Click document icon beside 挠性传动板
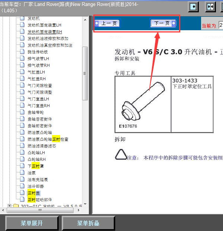 22,51
